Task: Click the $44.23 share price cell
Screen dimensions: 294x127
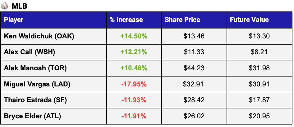Action: (x=194, y=68)
